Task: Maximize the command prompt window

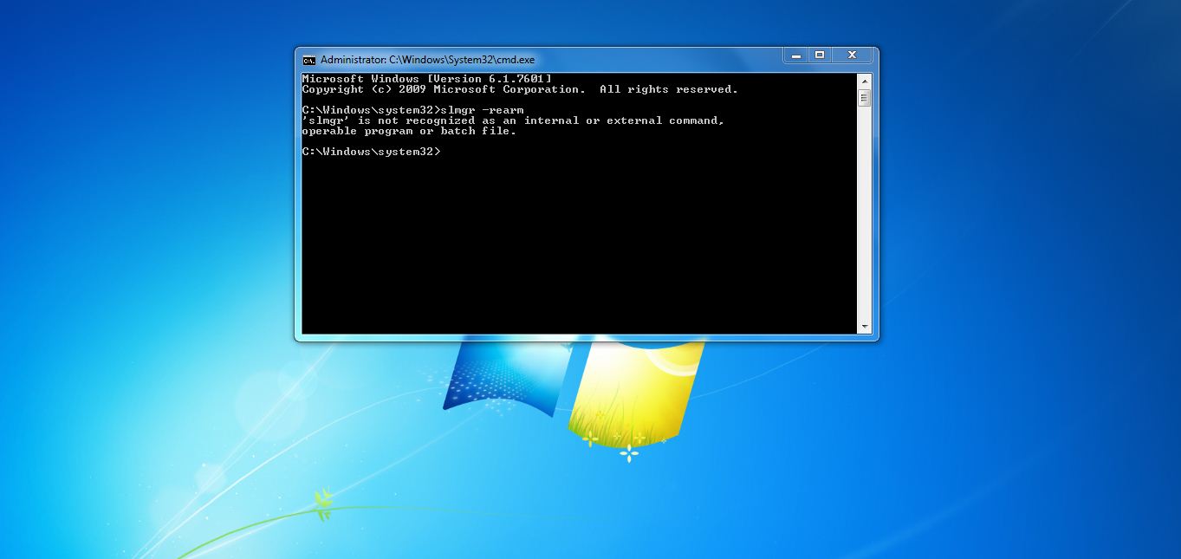Action: (x=819, y=54)
